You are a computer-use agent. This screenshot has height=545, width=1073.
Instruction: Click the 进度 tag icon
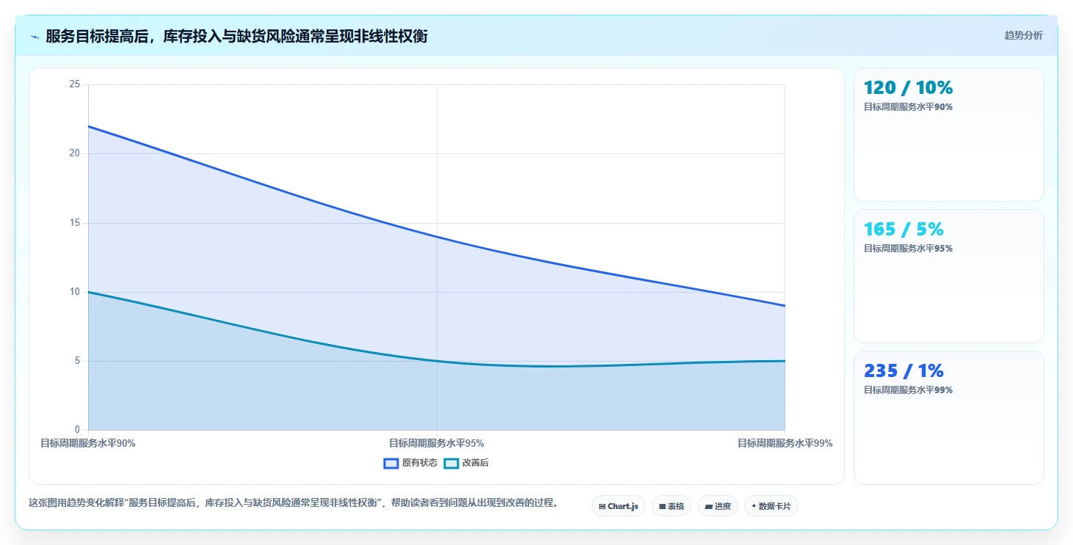tap(708, 506)
